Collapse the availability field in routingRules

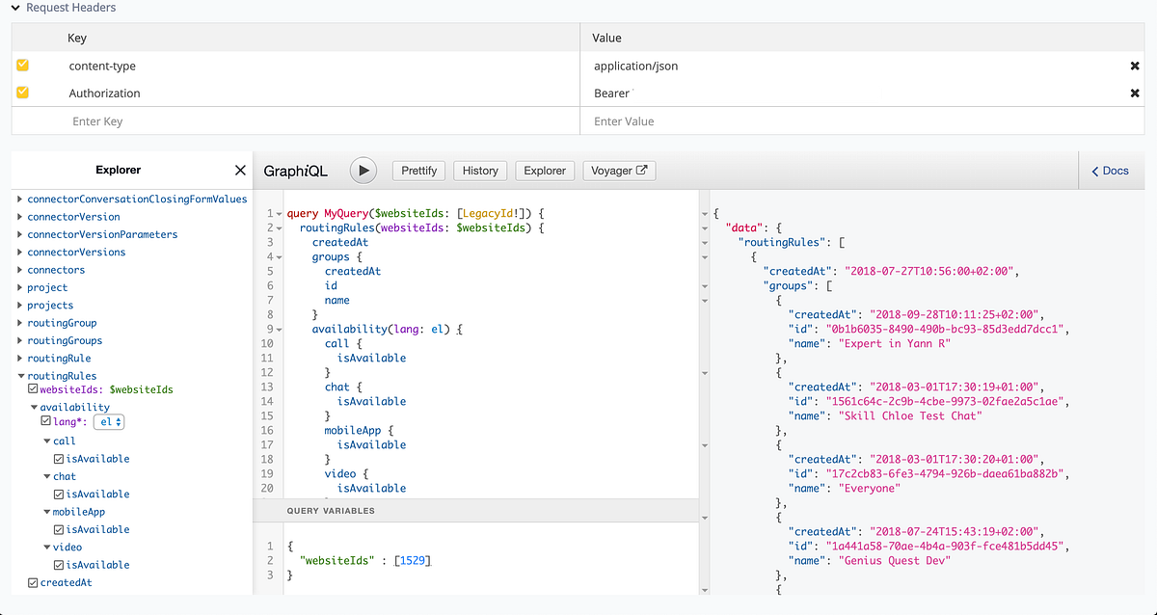point(35,406)
